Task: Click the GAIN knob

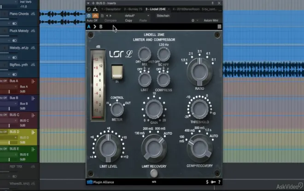Action: click(x=154, y=109)
